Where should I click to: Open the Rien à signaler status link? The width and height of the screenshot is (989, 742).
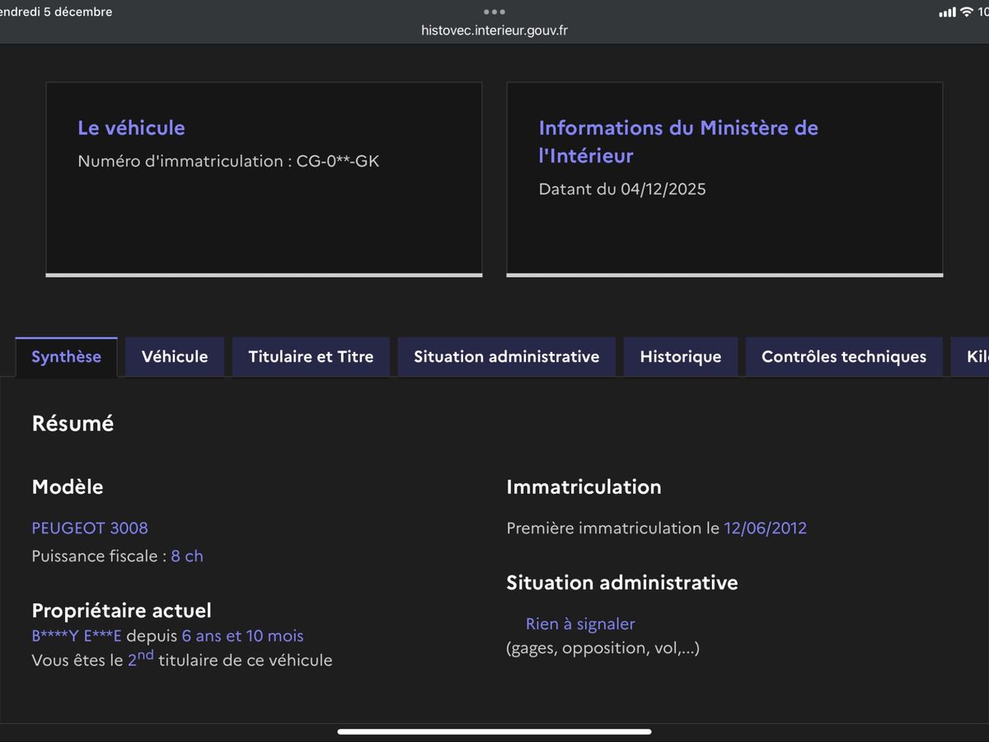[580, 624]
